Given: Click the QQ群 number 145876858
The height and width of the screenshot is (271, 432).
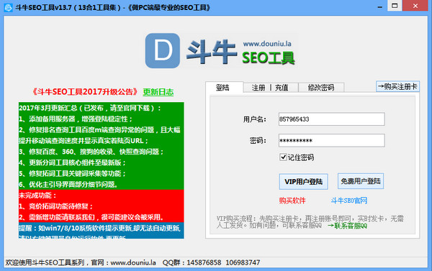Looking at the screenshot, I should pos(204,262).
